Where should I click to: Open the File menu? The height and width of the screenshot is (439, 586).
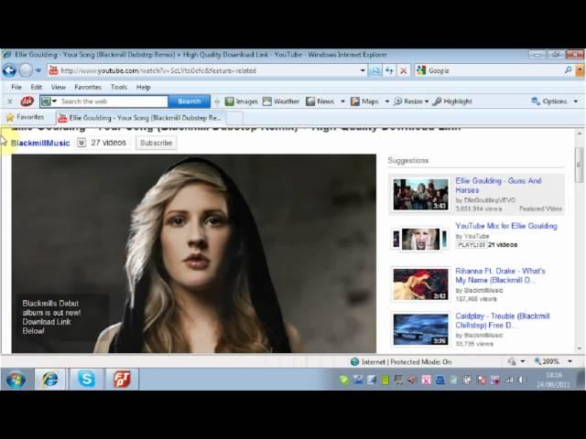16,87
